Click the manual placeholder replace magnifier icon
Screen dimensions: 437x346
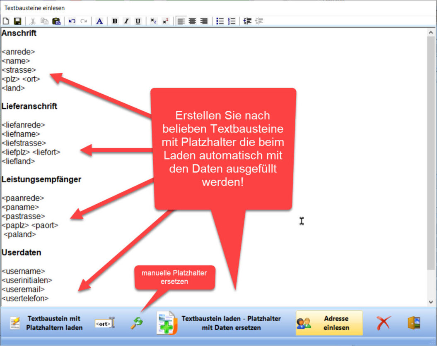(x=136, y=323)
